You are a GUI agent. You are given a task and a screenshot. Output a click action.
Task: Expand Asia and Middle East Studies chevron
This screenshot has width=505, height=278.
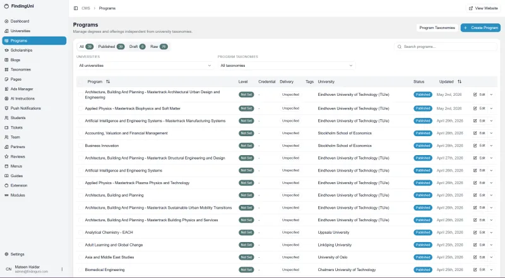click(491, 257)
